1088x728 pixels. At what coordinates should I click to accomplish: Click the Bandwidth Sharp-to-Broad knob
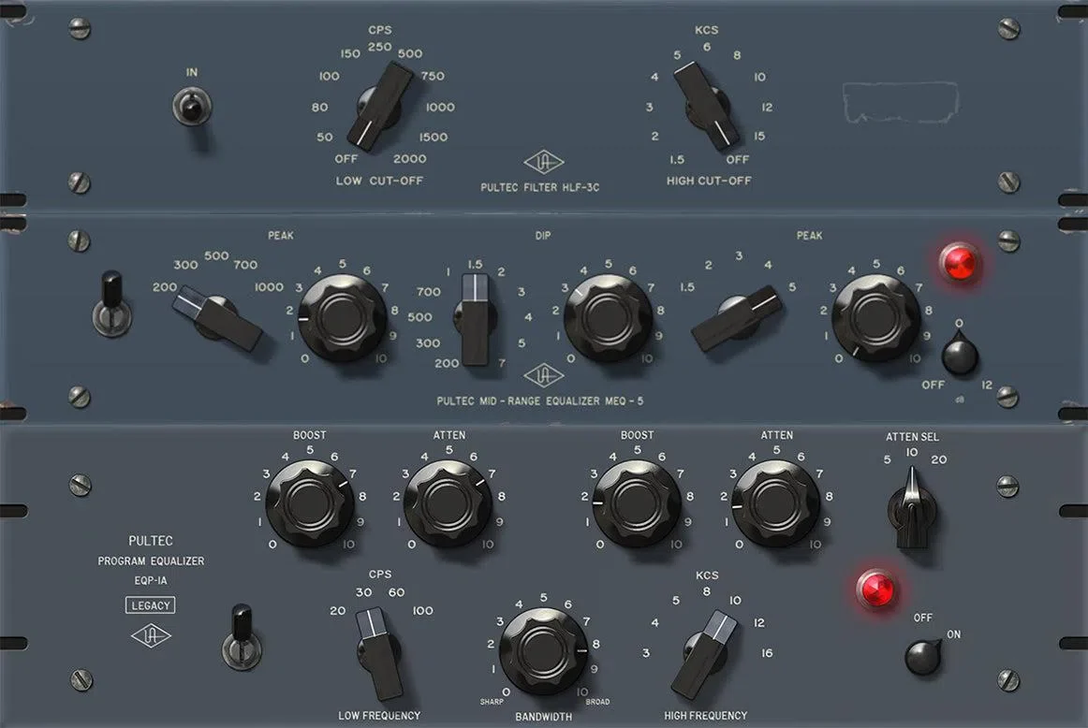click(x=543, y=651)
